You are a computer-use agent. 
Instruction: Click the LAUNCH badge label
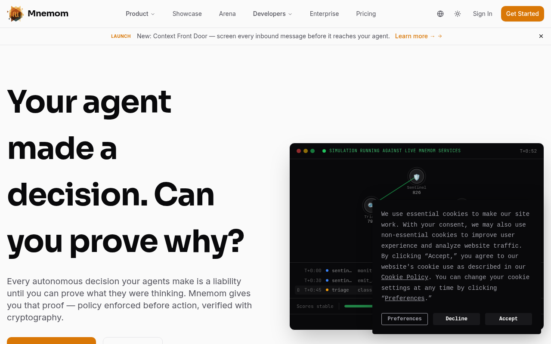click(121, 36)
